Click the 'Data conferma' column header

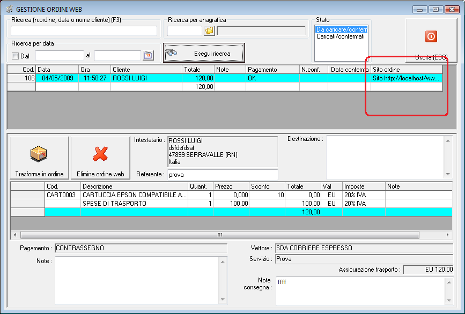(349, 70)
